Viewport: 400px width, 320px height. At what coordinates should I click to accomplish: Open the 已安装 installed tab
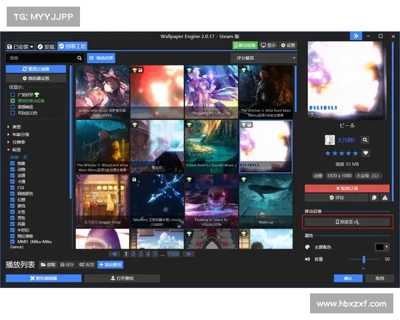click(x=21, y=47)
